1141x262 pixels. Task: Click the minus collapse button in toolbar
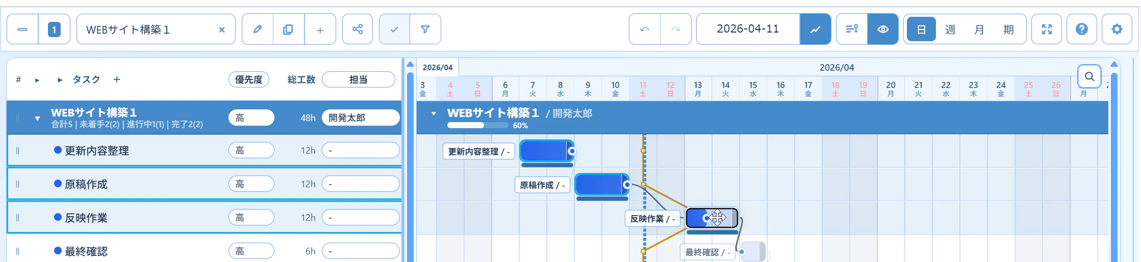click(22, 30)
